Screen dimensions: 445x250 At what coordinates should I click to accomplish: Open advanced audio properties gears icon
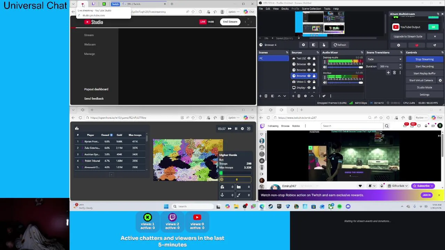pyautogui.click(x=324, y=96)
